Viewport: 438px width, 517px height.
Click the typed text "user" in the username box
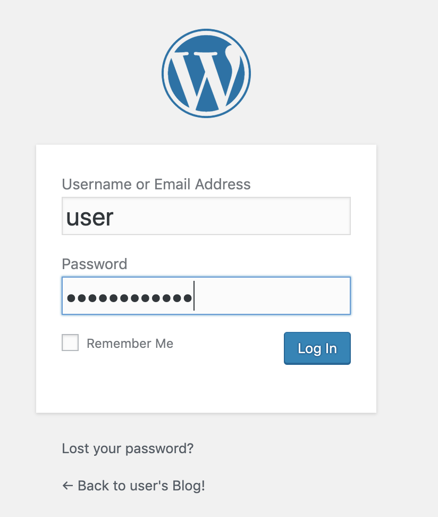click(x=90, y=217)
